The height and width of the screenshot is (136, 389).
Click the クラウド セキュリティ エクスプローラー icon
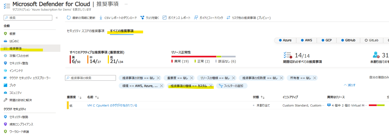6,78
